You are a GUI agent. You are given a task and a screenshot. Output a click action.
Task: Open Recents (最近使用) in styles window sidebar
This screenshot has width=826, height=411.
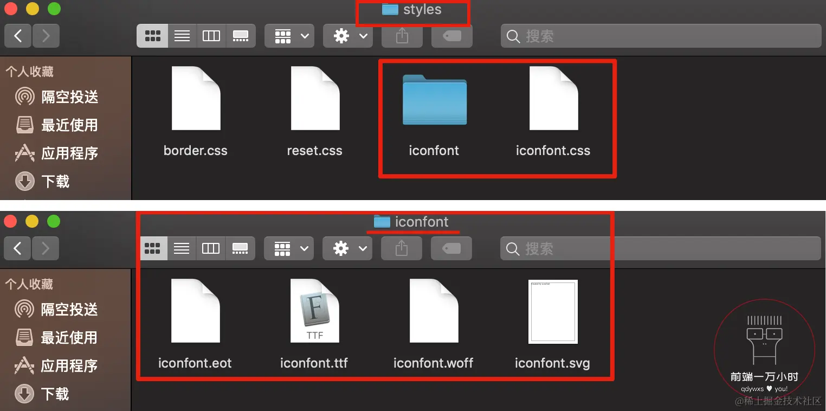point(57,125)
